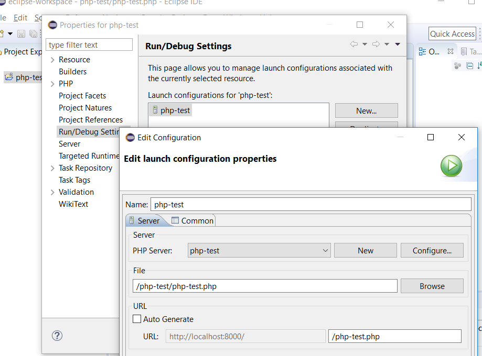Click the Outline view icon
The height and width of the screenshot is (356, 482).
click(422, 51)
